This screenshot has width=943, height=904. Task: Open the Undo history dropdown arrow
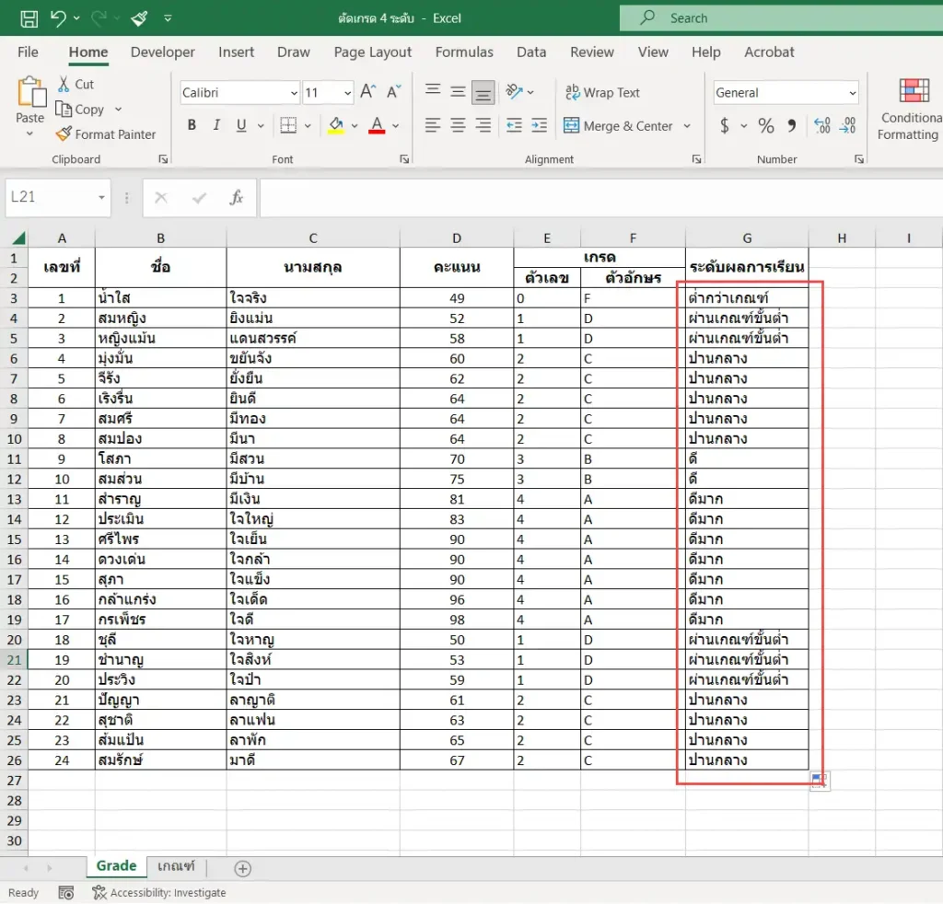pyautogui.click(x=76, y=18)
